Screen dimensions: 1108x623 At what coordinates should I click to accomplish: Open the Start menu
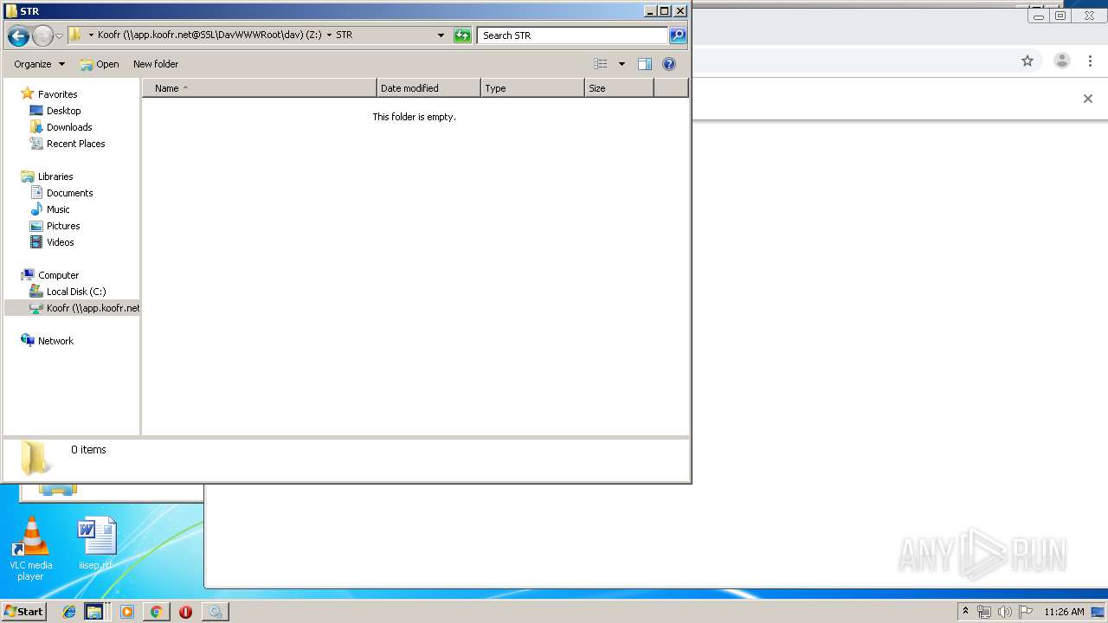(23, 612)
